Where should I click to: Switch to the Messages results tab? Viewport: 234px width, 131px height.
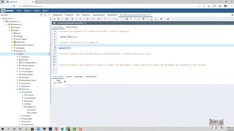point(79,77)
